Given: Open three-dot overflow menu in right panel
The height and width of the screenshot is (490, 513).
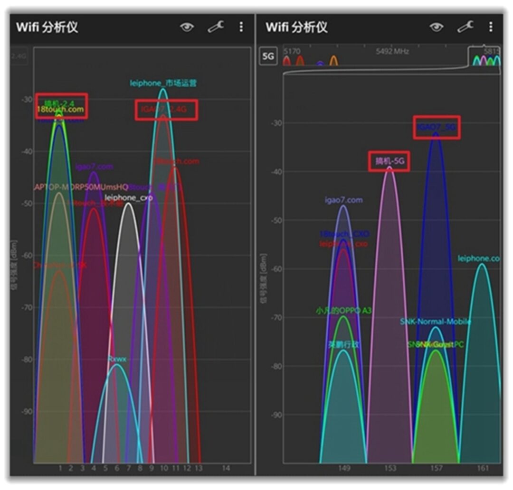Looking at the screenshot, I should click(x=491, y=27).
